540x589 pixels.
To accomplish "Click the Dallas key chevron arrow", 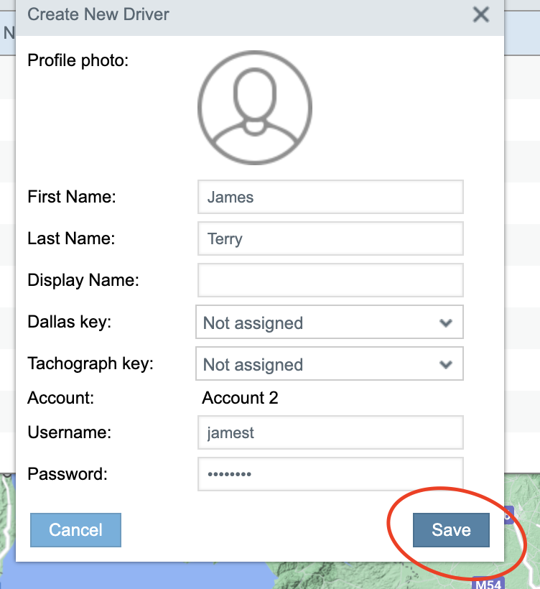I will tap(446, 323).
